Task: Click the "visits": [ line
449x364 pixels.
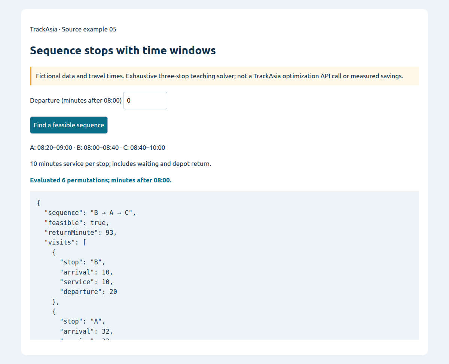Action: [65, 242]
